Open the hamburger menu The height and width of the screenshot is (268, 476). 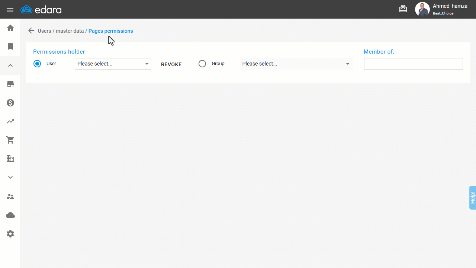10,10
